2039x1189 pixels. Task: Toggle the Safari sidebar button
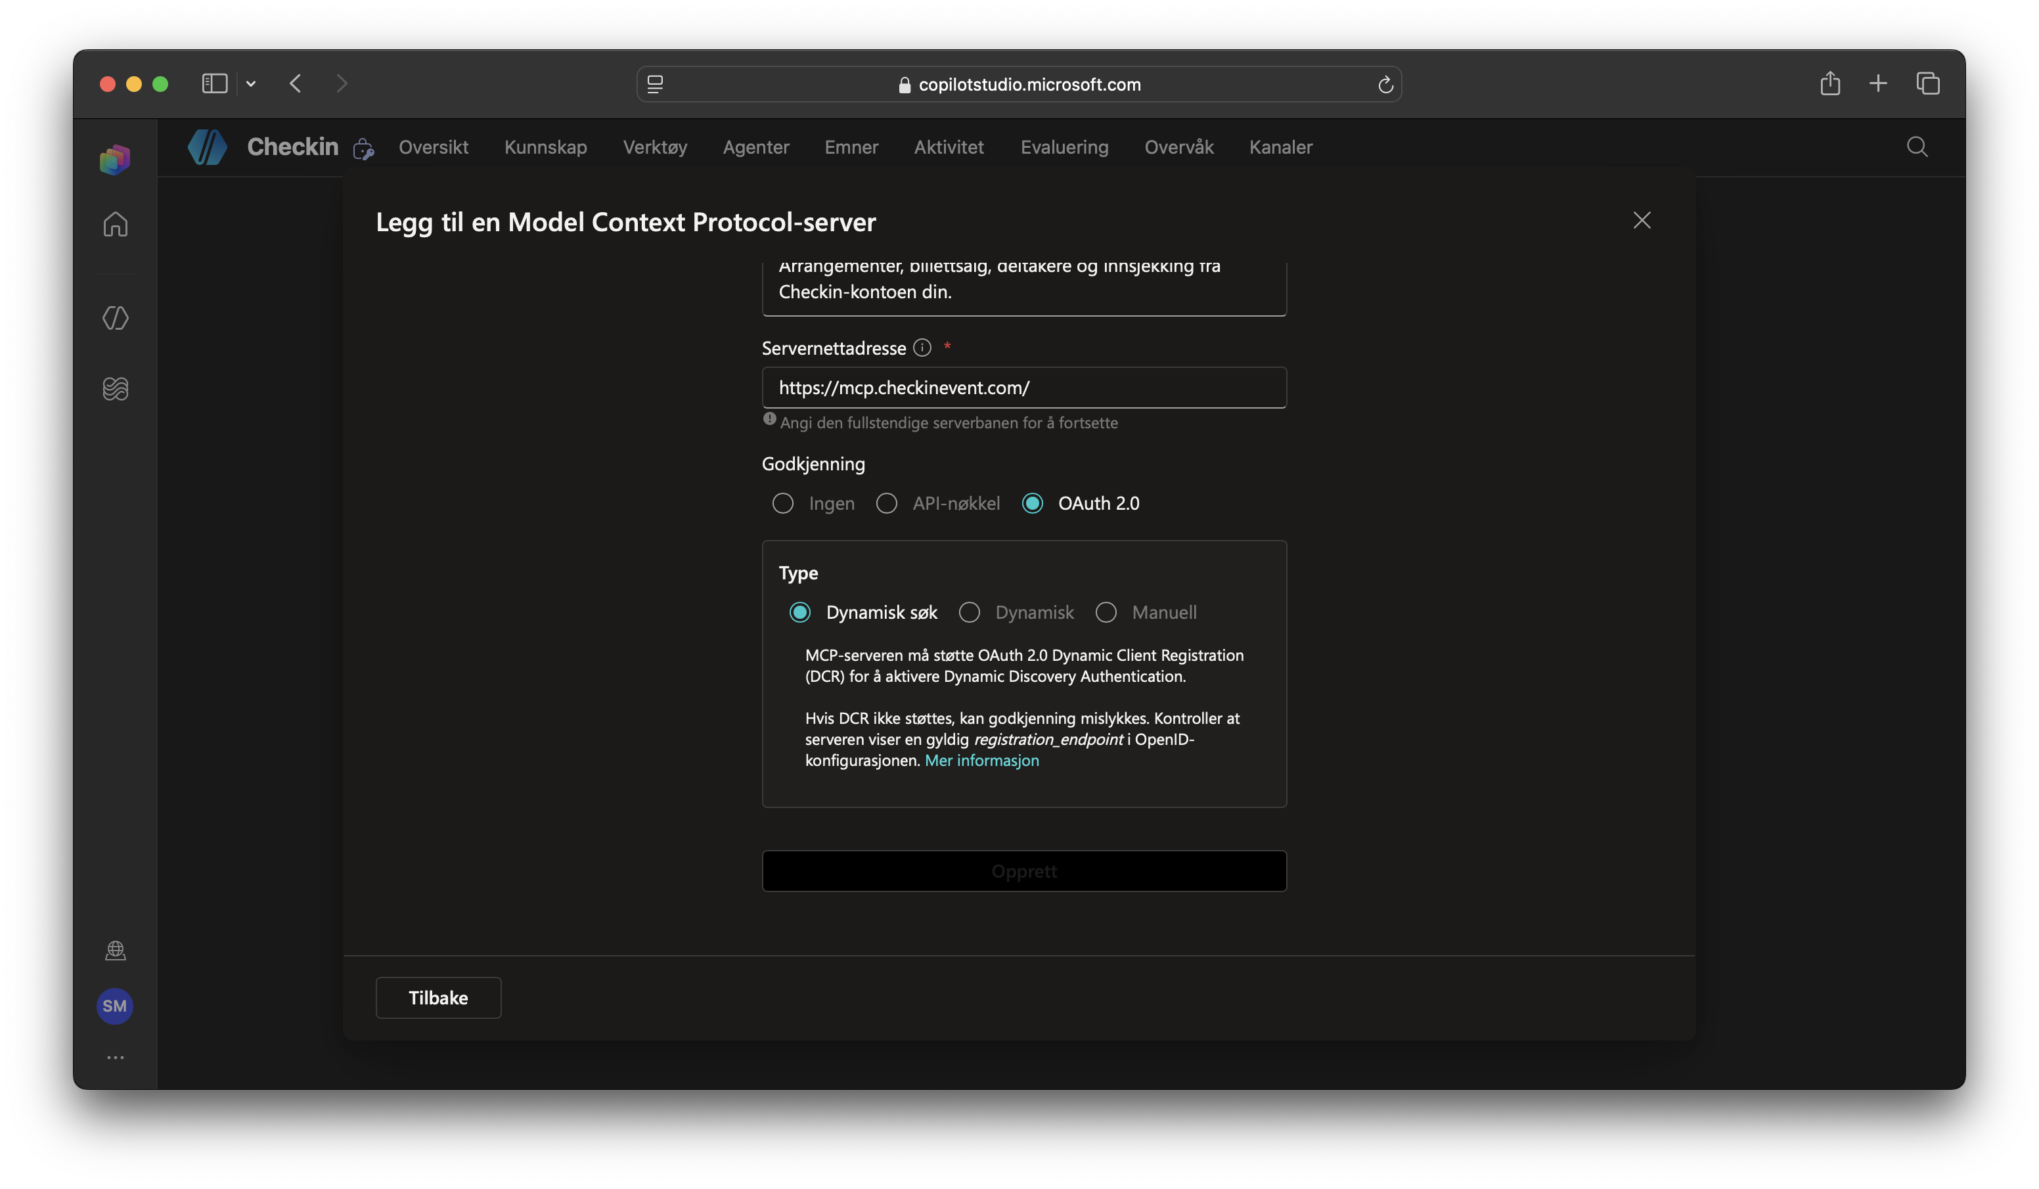(x=214, y=83)
